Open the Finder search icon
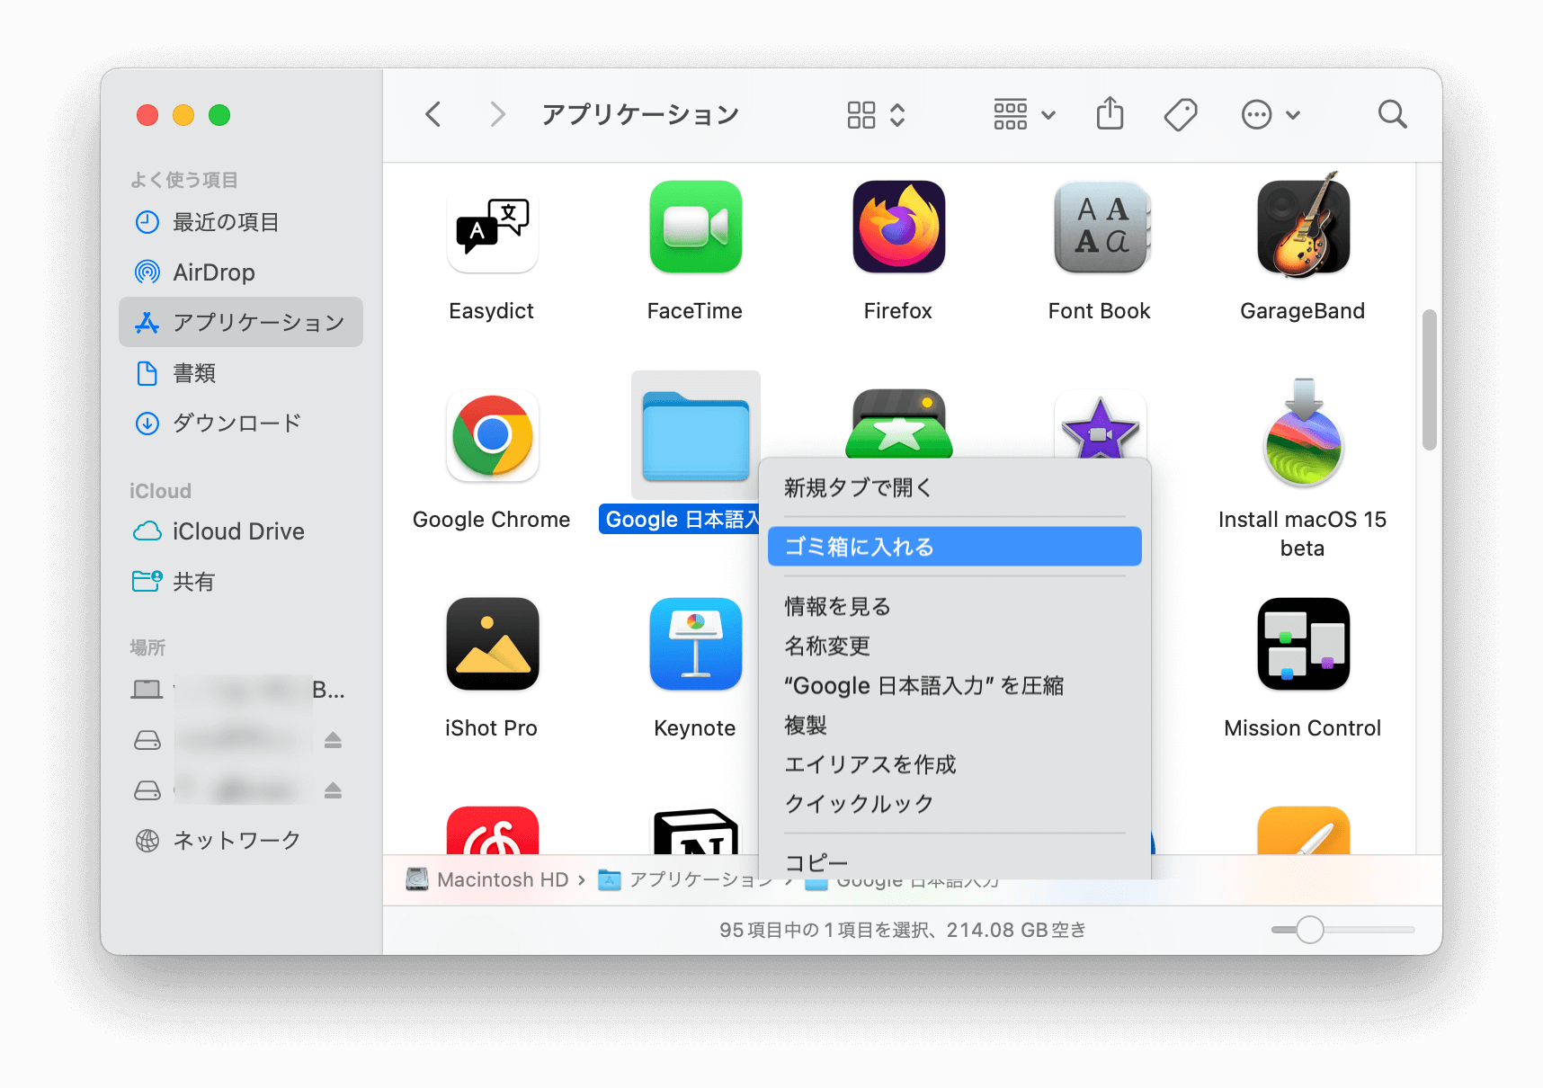 [1392, 114]
